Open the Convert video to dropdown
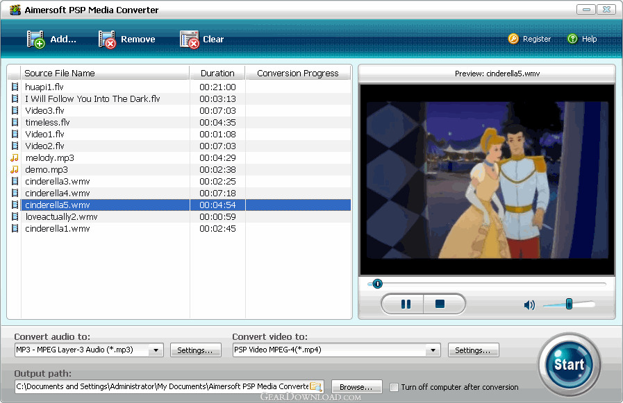The height and width of the screenshot is (403, 623). coord(433,350)
